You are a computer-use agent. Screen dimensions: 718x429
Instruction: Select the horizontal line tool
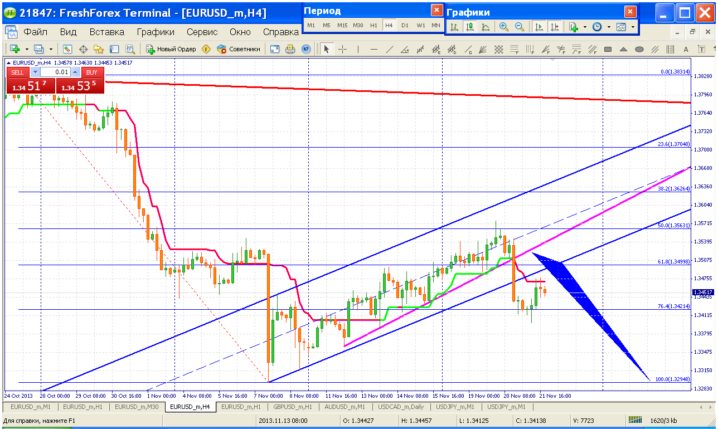[x=374, y=49]
